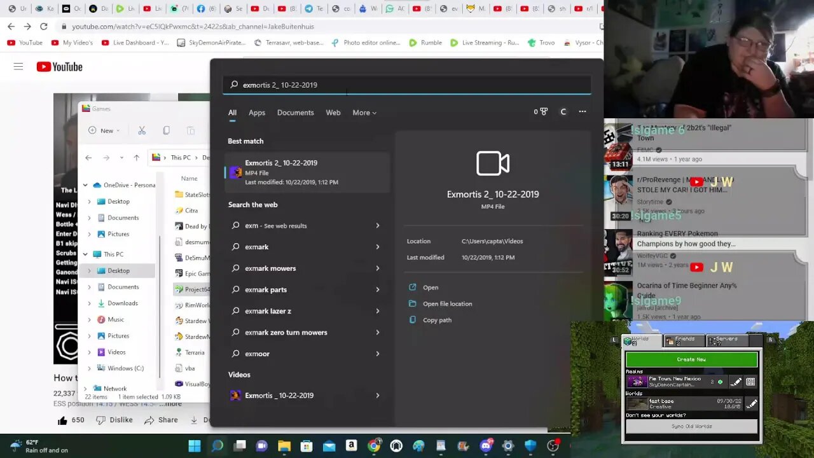
Task: Open the Rumble bookmark
Action: pyautogui.click(x=425, y=43)
